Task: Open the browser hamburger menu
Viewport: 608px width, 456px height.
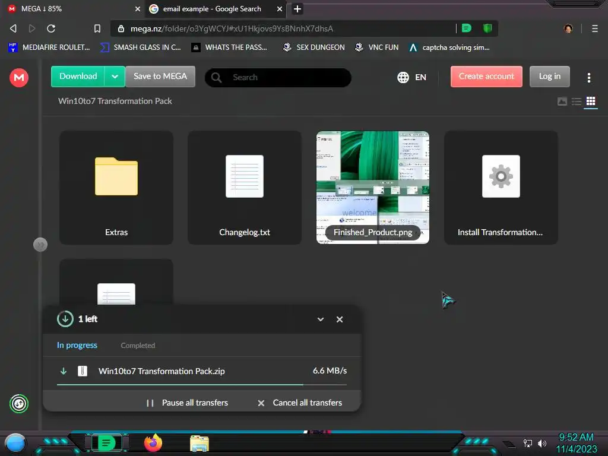Action: (x=594, y=28)
